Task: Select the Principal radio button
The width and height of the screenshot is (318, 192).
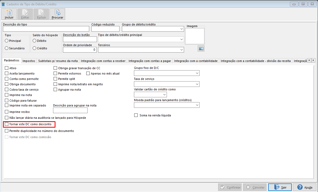Action: point(7,41)
